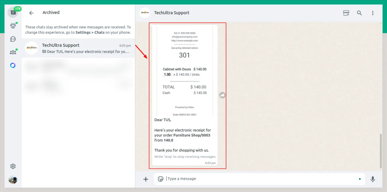This screenshot has width=387, height=192.
Task: Open the Meta AI circle icon
Action: pyautogui.click(x=13, y=65)
